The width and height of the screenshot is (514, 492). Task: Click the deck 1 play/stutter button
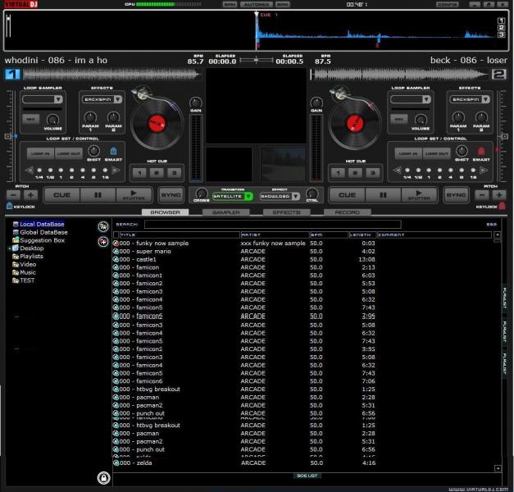(134, 195)
